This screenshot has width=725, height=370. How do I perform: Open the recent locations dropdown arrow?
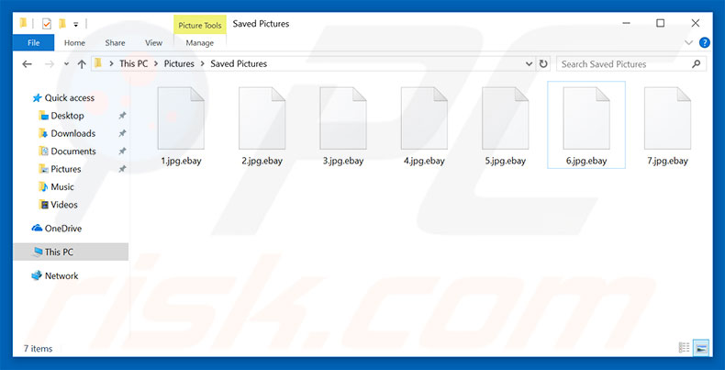pos(66,64)
